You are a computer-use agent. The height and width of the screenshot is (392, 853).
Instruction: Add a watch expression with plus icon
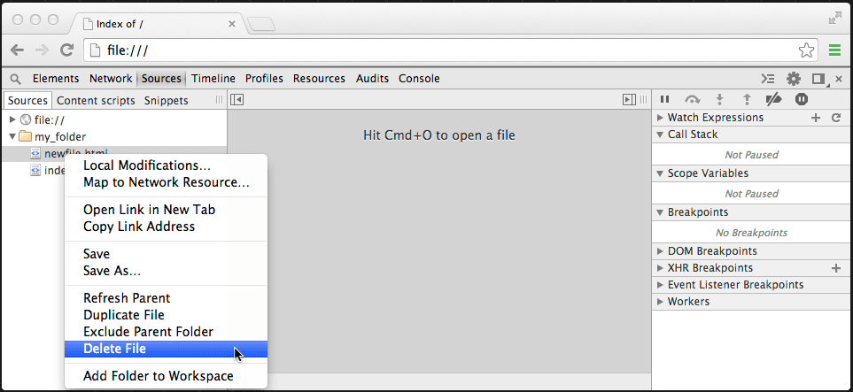pos(816,118)
